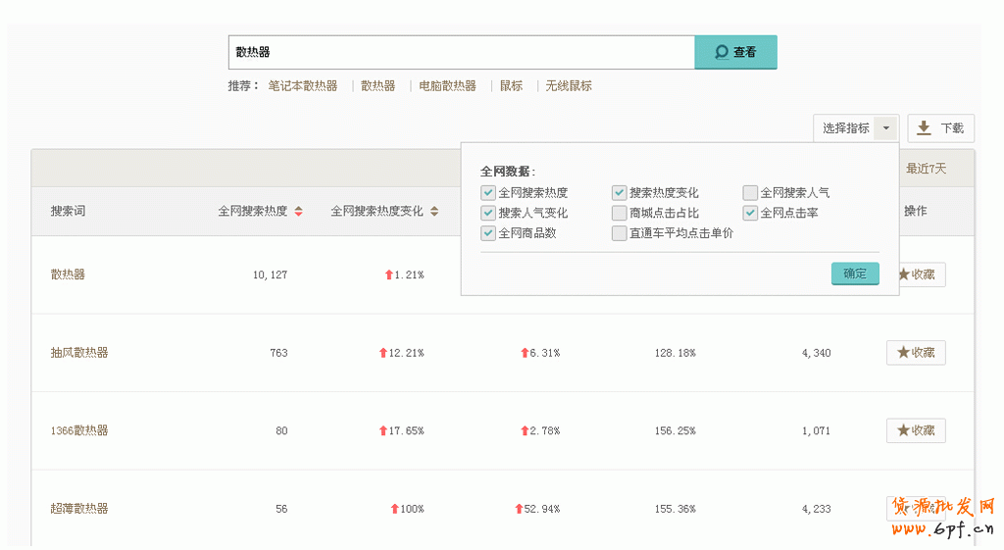Sort by 全网搜索热度变化 sort arrows
The image size is (1004, 550).
click(x=434, y=212)
